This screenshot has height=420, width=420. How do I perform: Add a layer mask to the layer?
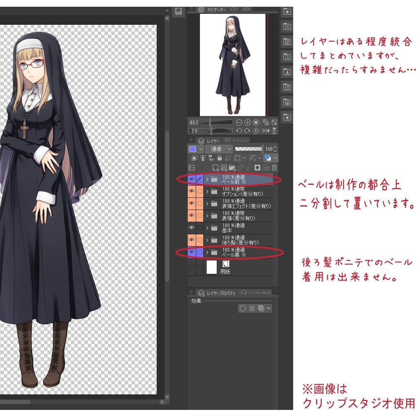[257, 168]
